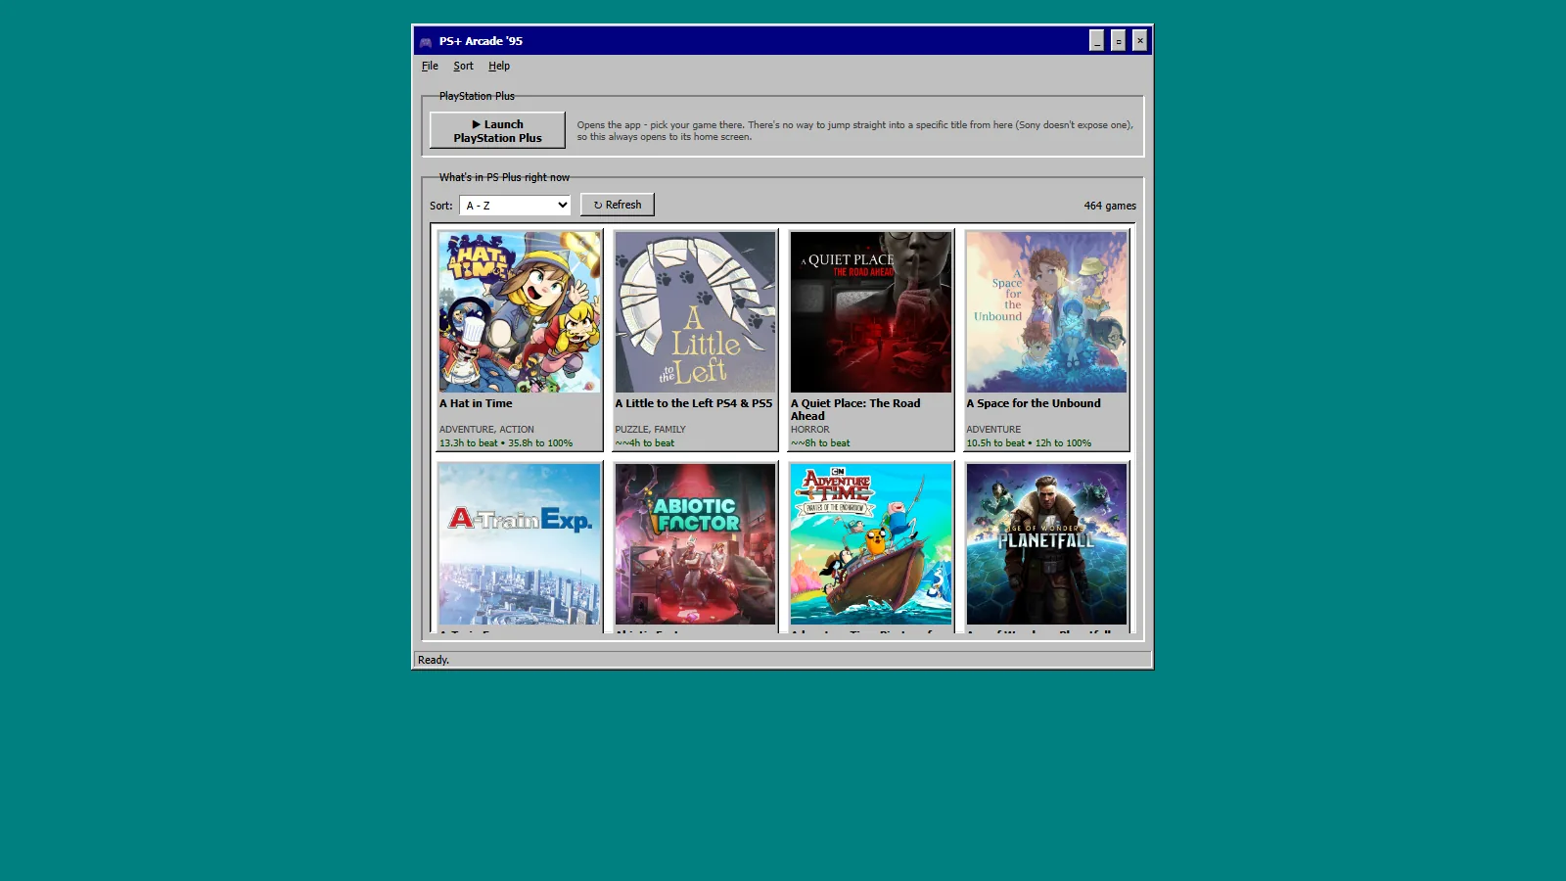Open the Help menu
1566x881 pixels.
pyautogui.click(x=499, y=66)
